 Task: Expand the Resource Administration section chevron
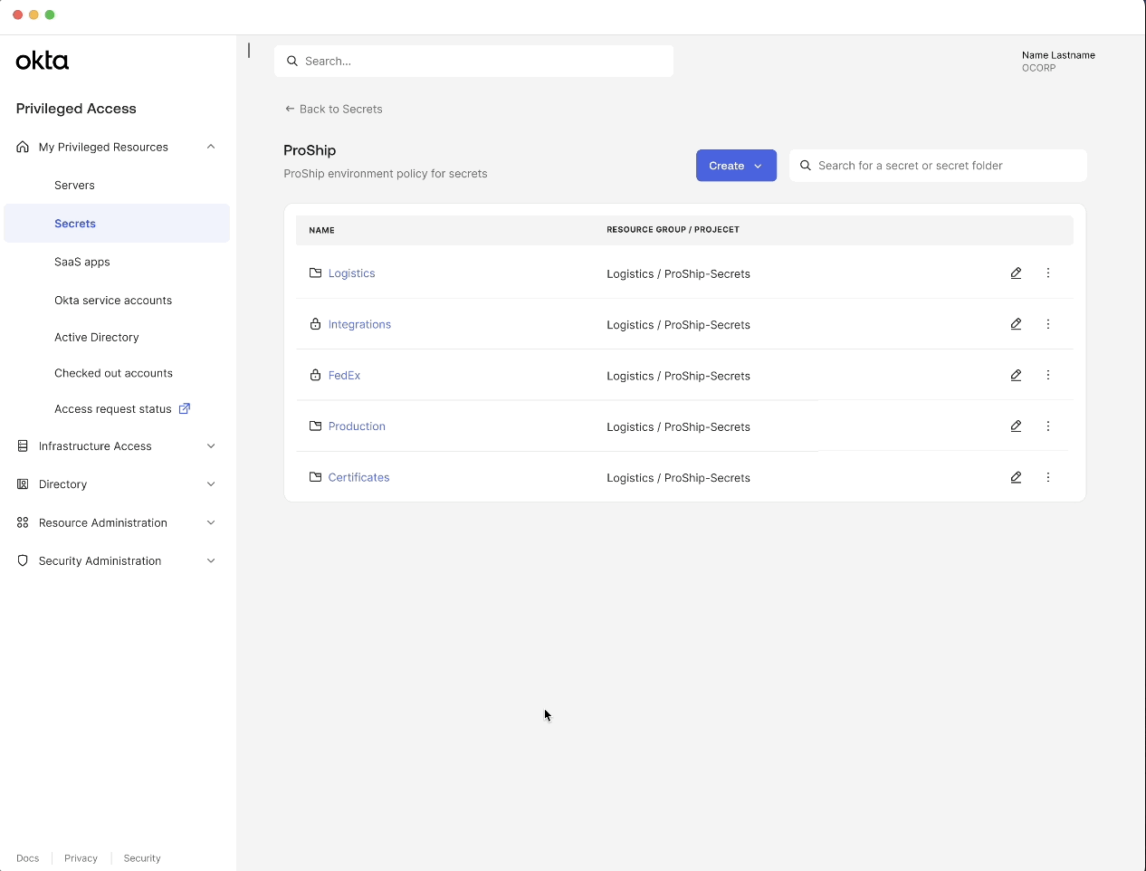click(211, 522)
